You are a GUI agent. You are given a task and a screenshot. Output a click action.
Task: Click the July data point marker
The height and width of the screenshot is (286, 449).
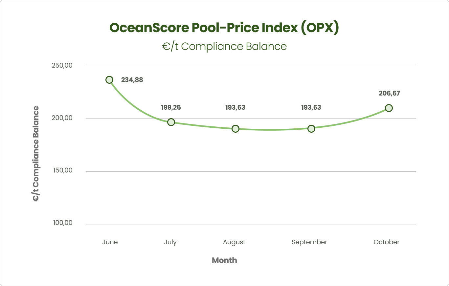click(171, 122)
